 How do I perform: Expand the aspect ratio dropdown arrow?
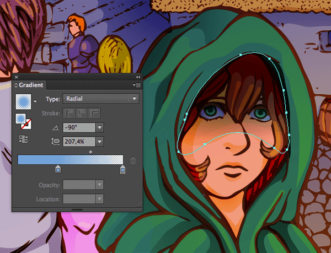(x=99, y=142)
